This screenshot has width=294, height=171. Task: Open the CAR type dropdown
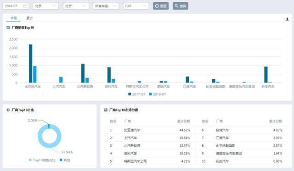tap(136, 6)
